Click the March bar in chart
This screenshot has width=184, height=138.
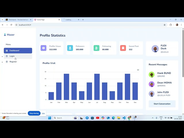click(66, 87)
